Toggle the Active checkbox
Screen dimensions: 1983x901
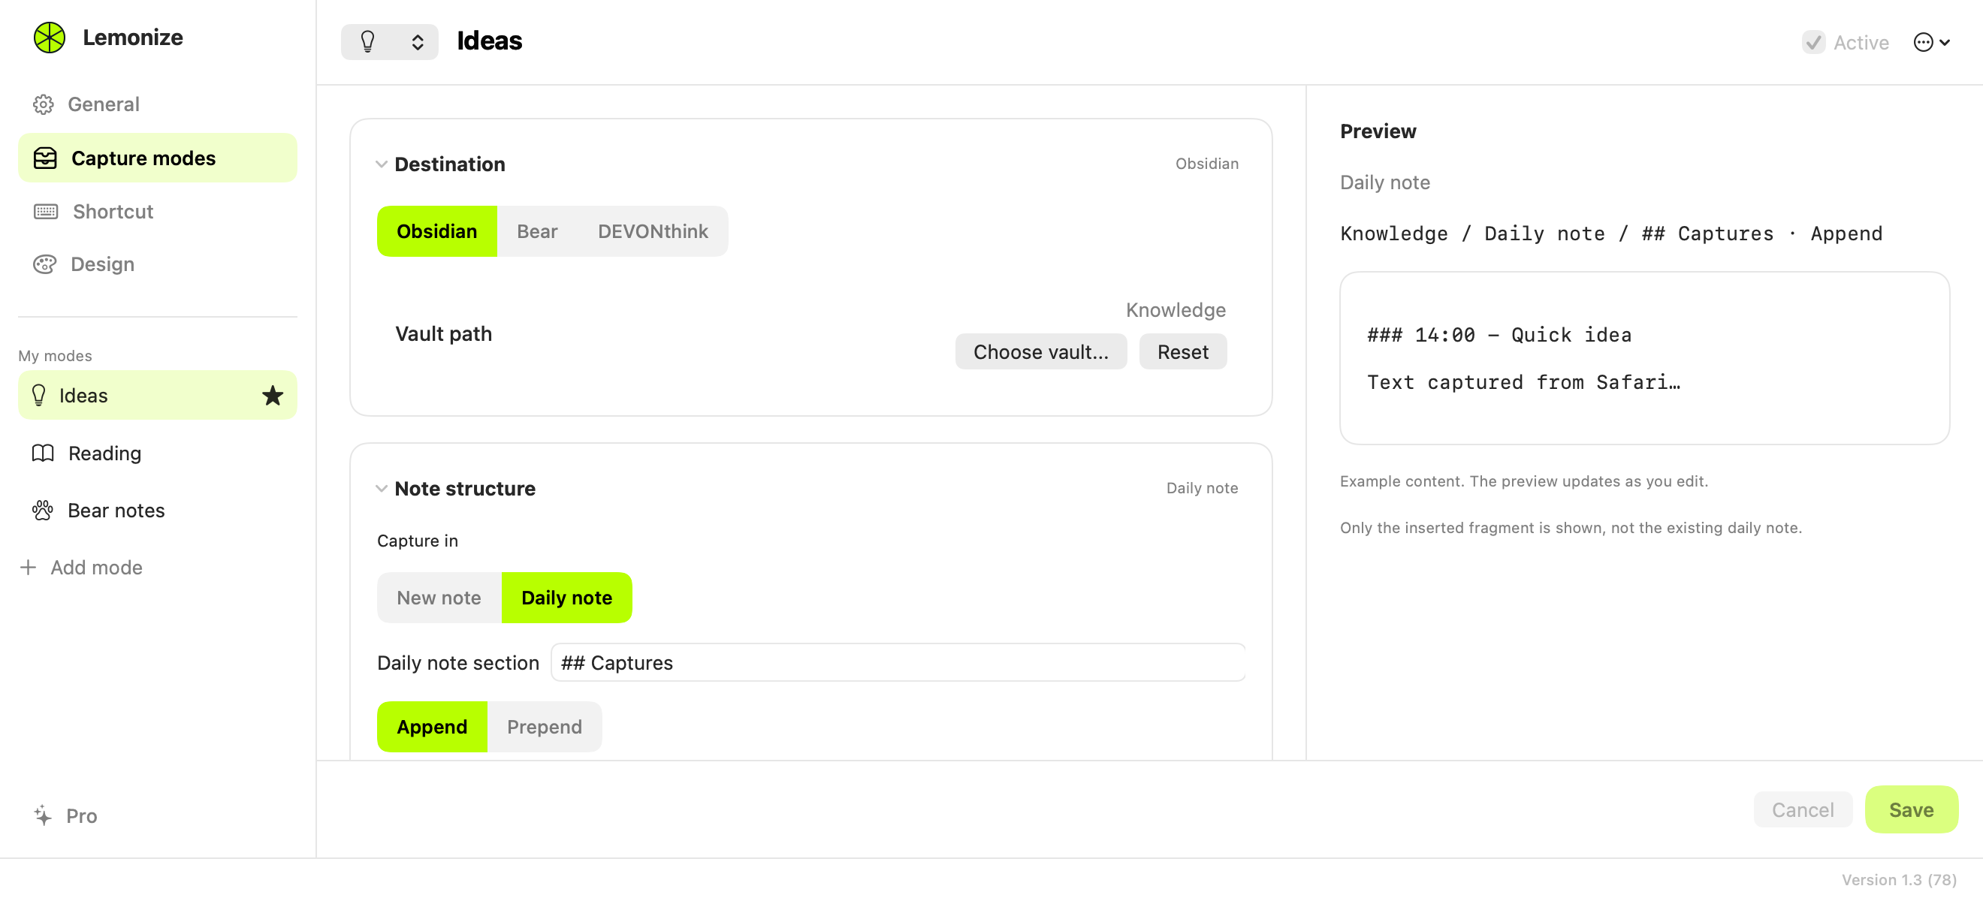(x=1813, y=42)
